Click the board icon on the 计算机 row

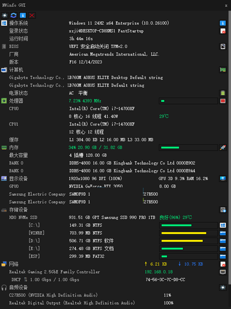click(x=223, y=70)
